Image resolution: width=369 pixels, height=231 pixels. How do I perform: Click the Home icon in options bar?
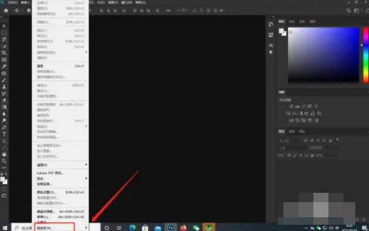[6, 11]
